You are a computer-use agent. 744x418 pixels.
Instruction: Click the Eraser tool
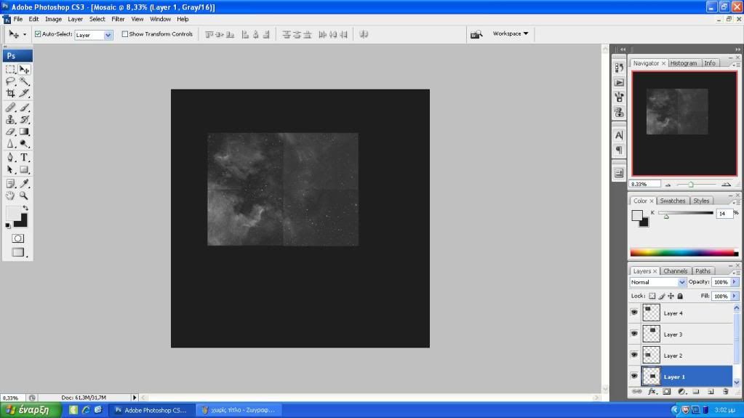coord(11,132)
